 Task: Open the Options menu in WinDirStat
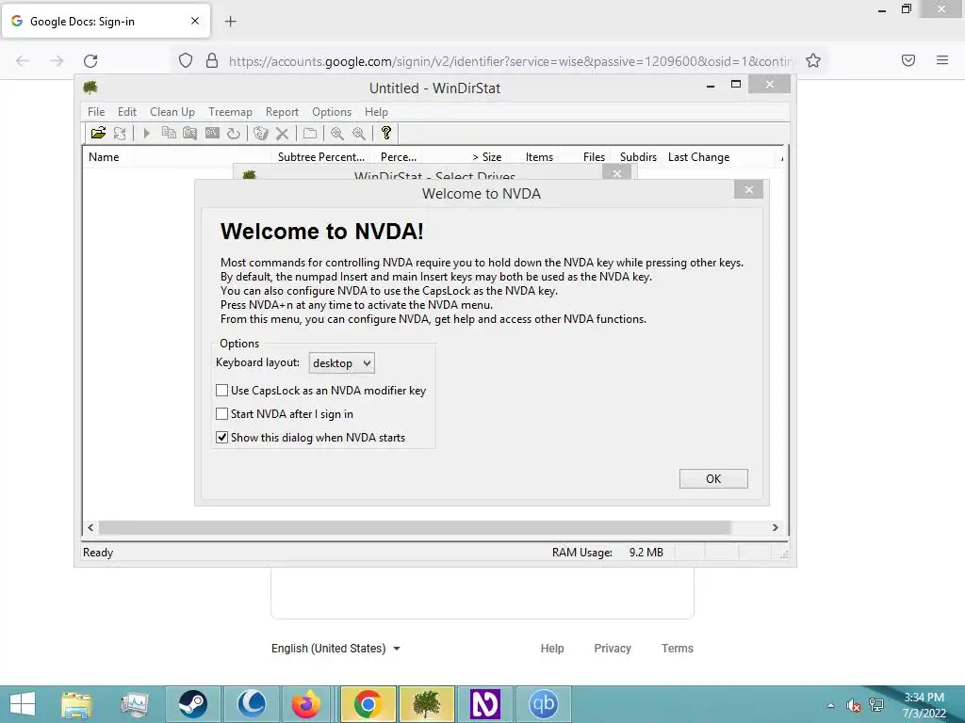332,112
